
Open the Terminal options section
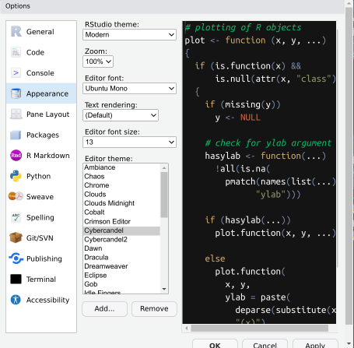coord(41,279)
